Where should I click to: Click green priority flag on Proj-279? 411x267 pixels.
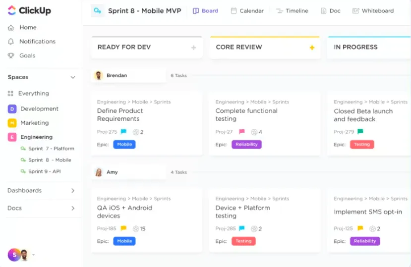click(360, 131)
